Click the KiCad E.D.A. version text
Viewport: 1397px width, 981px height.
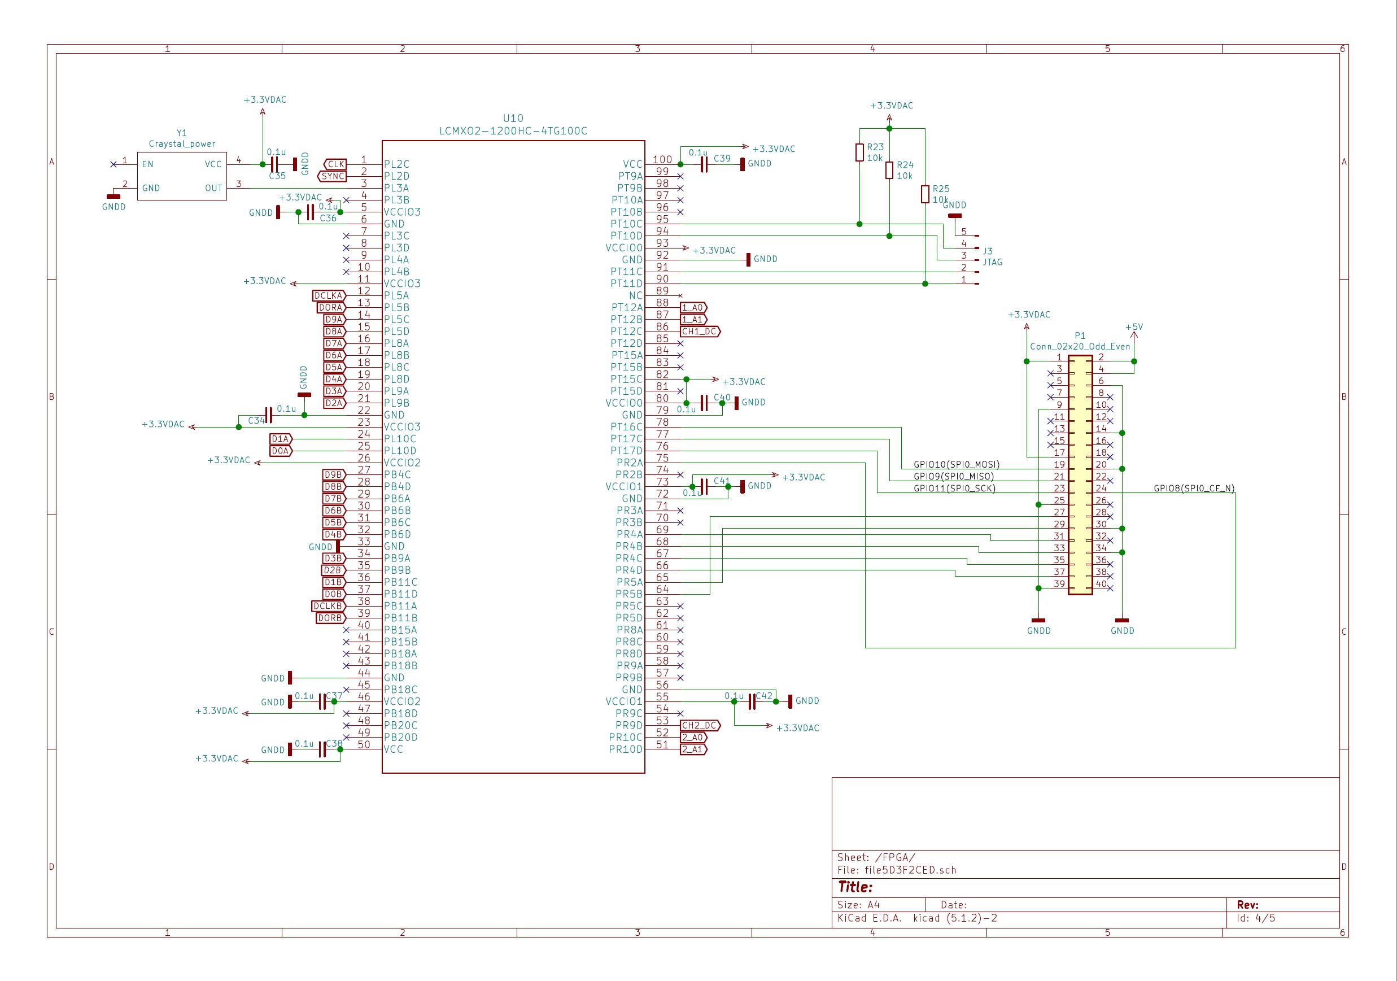[x=918, y=918]
